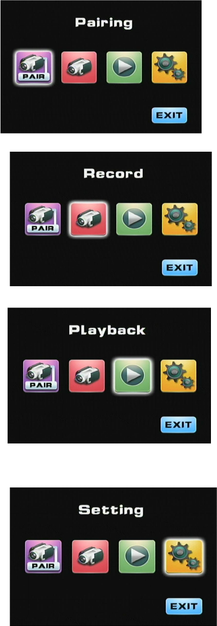Open yellow gears icon on Record screen
The image size is (217, 626).
click(180, 219)
